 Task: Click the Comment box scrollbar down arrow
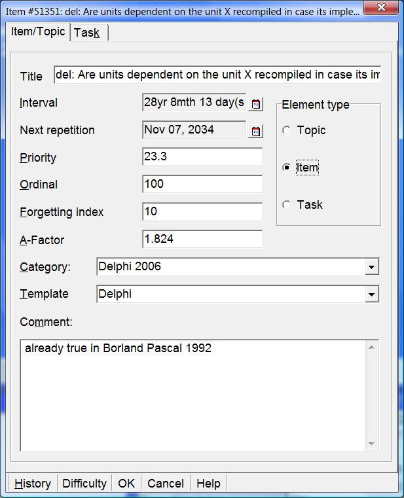tap(371, 444)
